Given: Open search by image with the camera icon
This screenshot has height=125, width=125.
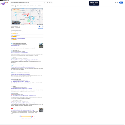Looking at the screenshot, I should pyautogui.click(x=49, y=2).
